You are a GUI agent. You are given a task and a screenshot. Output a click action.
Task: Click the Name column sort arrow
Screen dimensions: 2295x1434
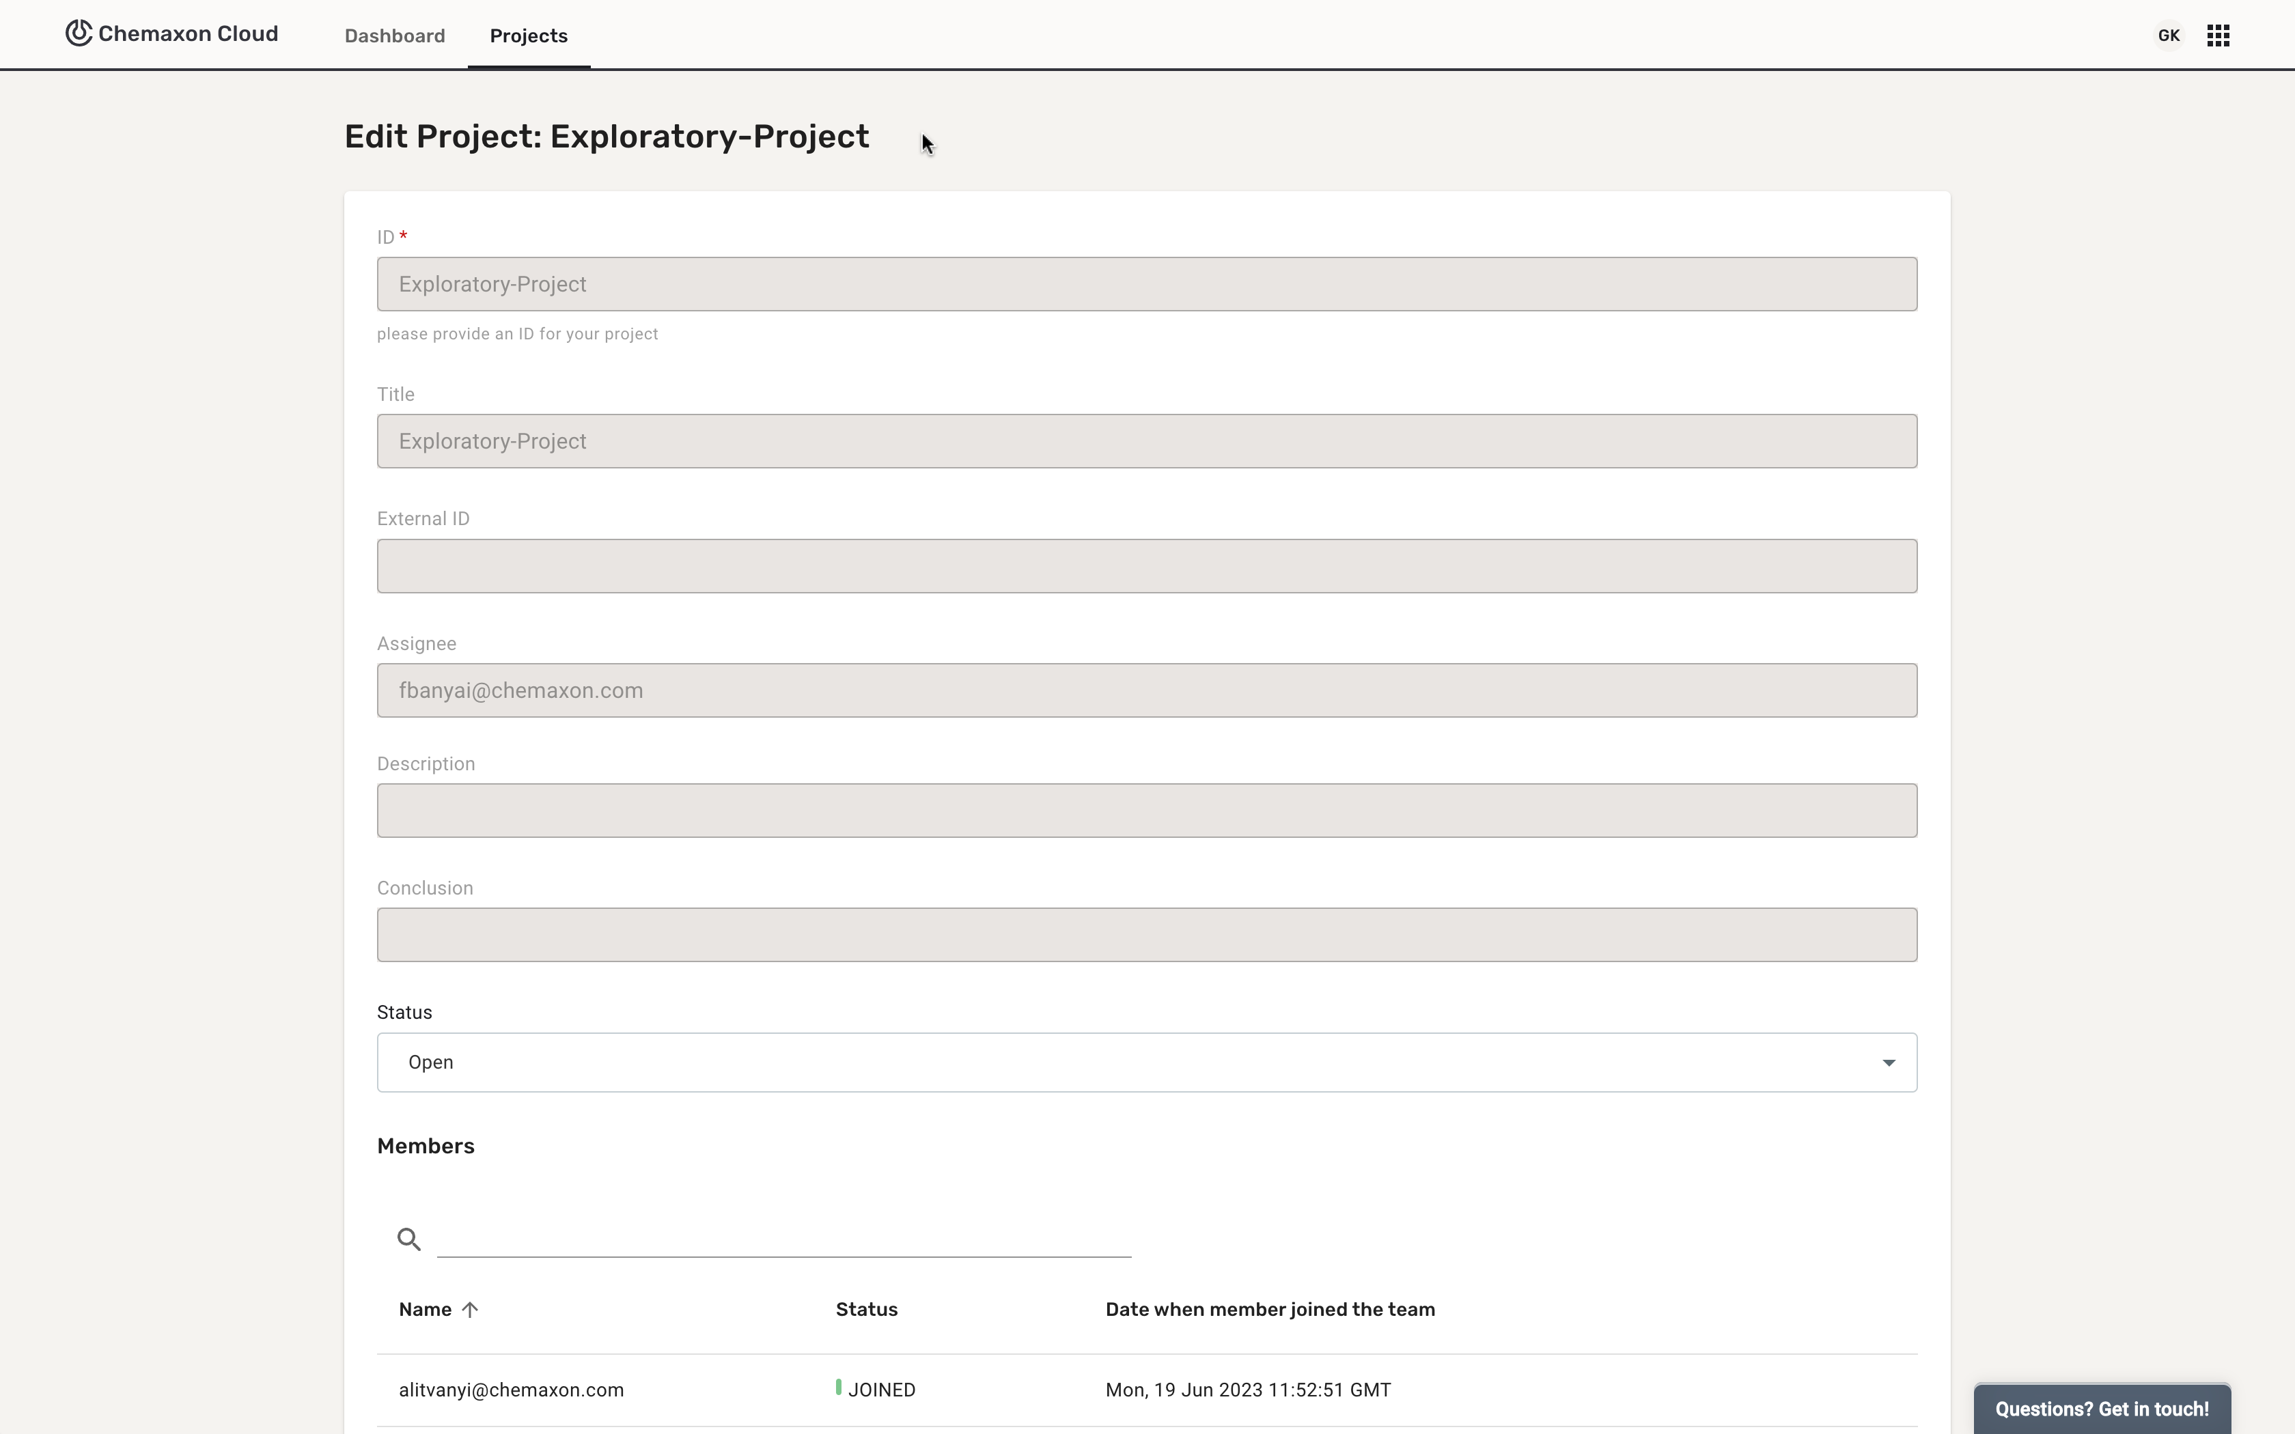tap(469, 1310)
